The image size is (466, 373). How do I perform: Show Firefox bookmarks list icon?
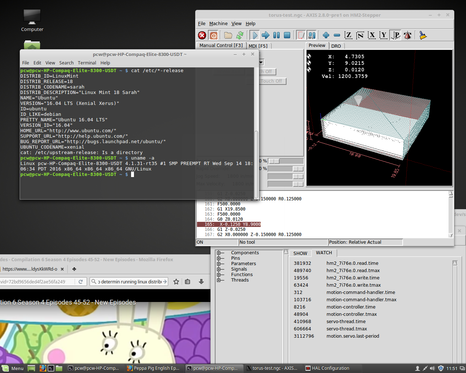[x=187, y=282]
